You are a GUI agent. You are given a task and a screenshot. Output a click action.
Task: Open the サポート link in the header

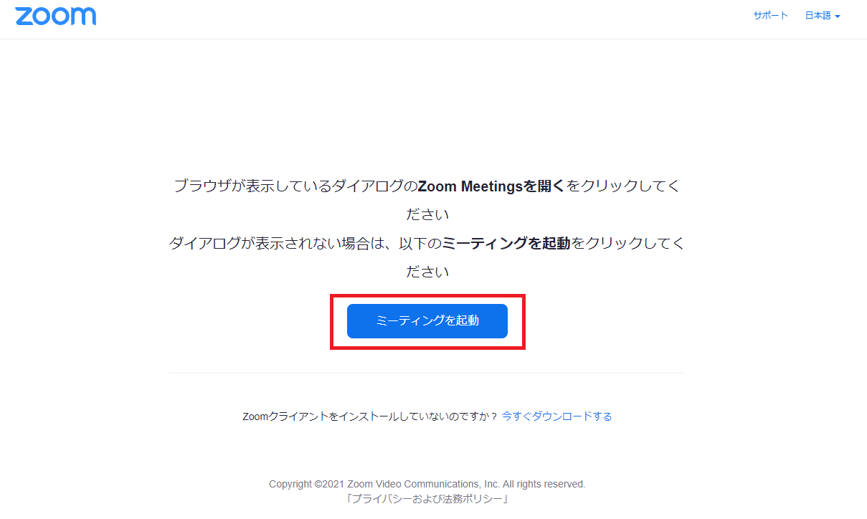point(770,16)
